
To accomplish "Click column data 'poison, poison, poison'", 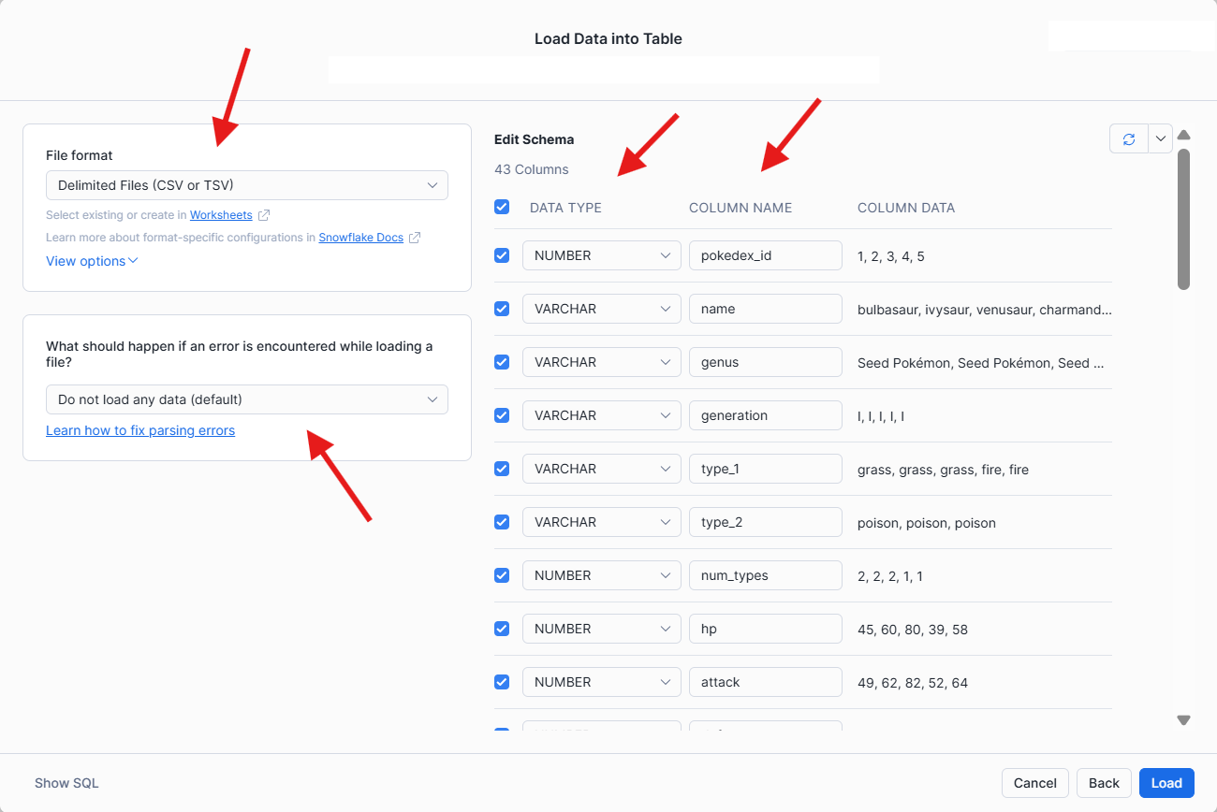I will pyautogui.click(x=927, y=522).
